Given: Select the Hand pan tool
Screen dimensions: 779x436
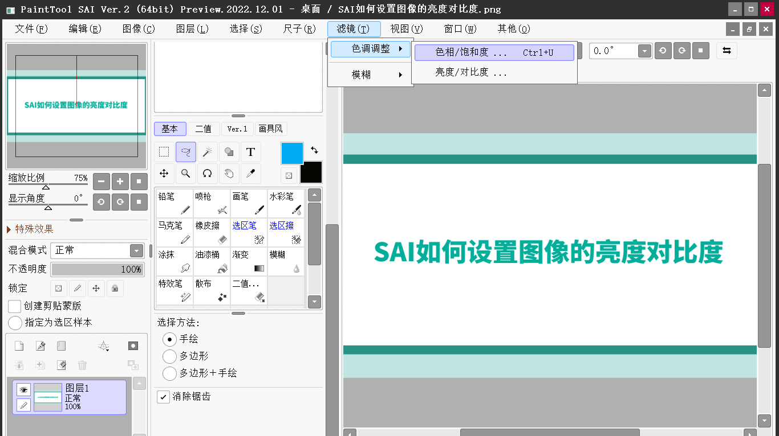Looking at the screenshot, I should pos(229,173).
